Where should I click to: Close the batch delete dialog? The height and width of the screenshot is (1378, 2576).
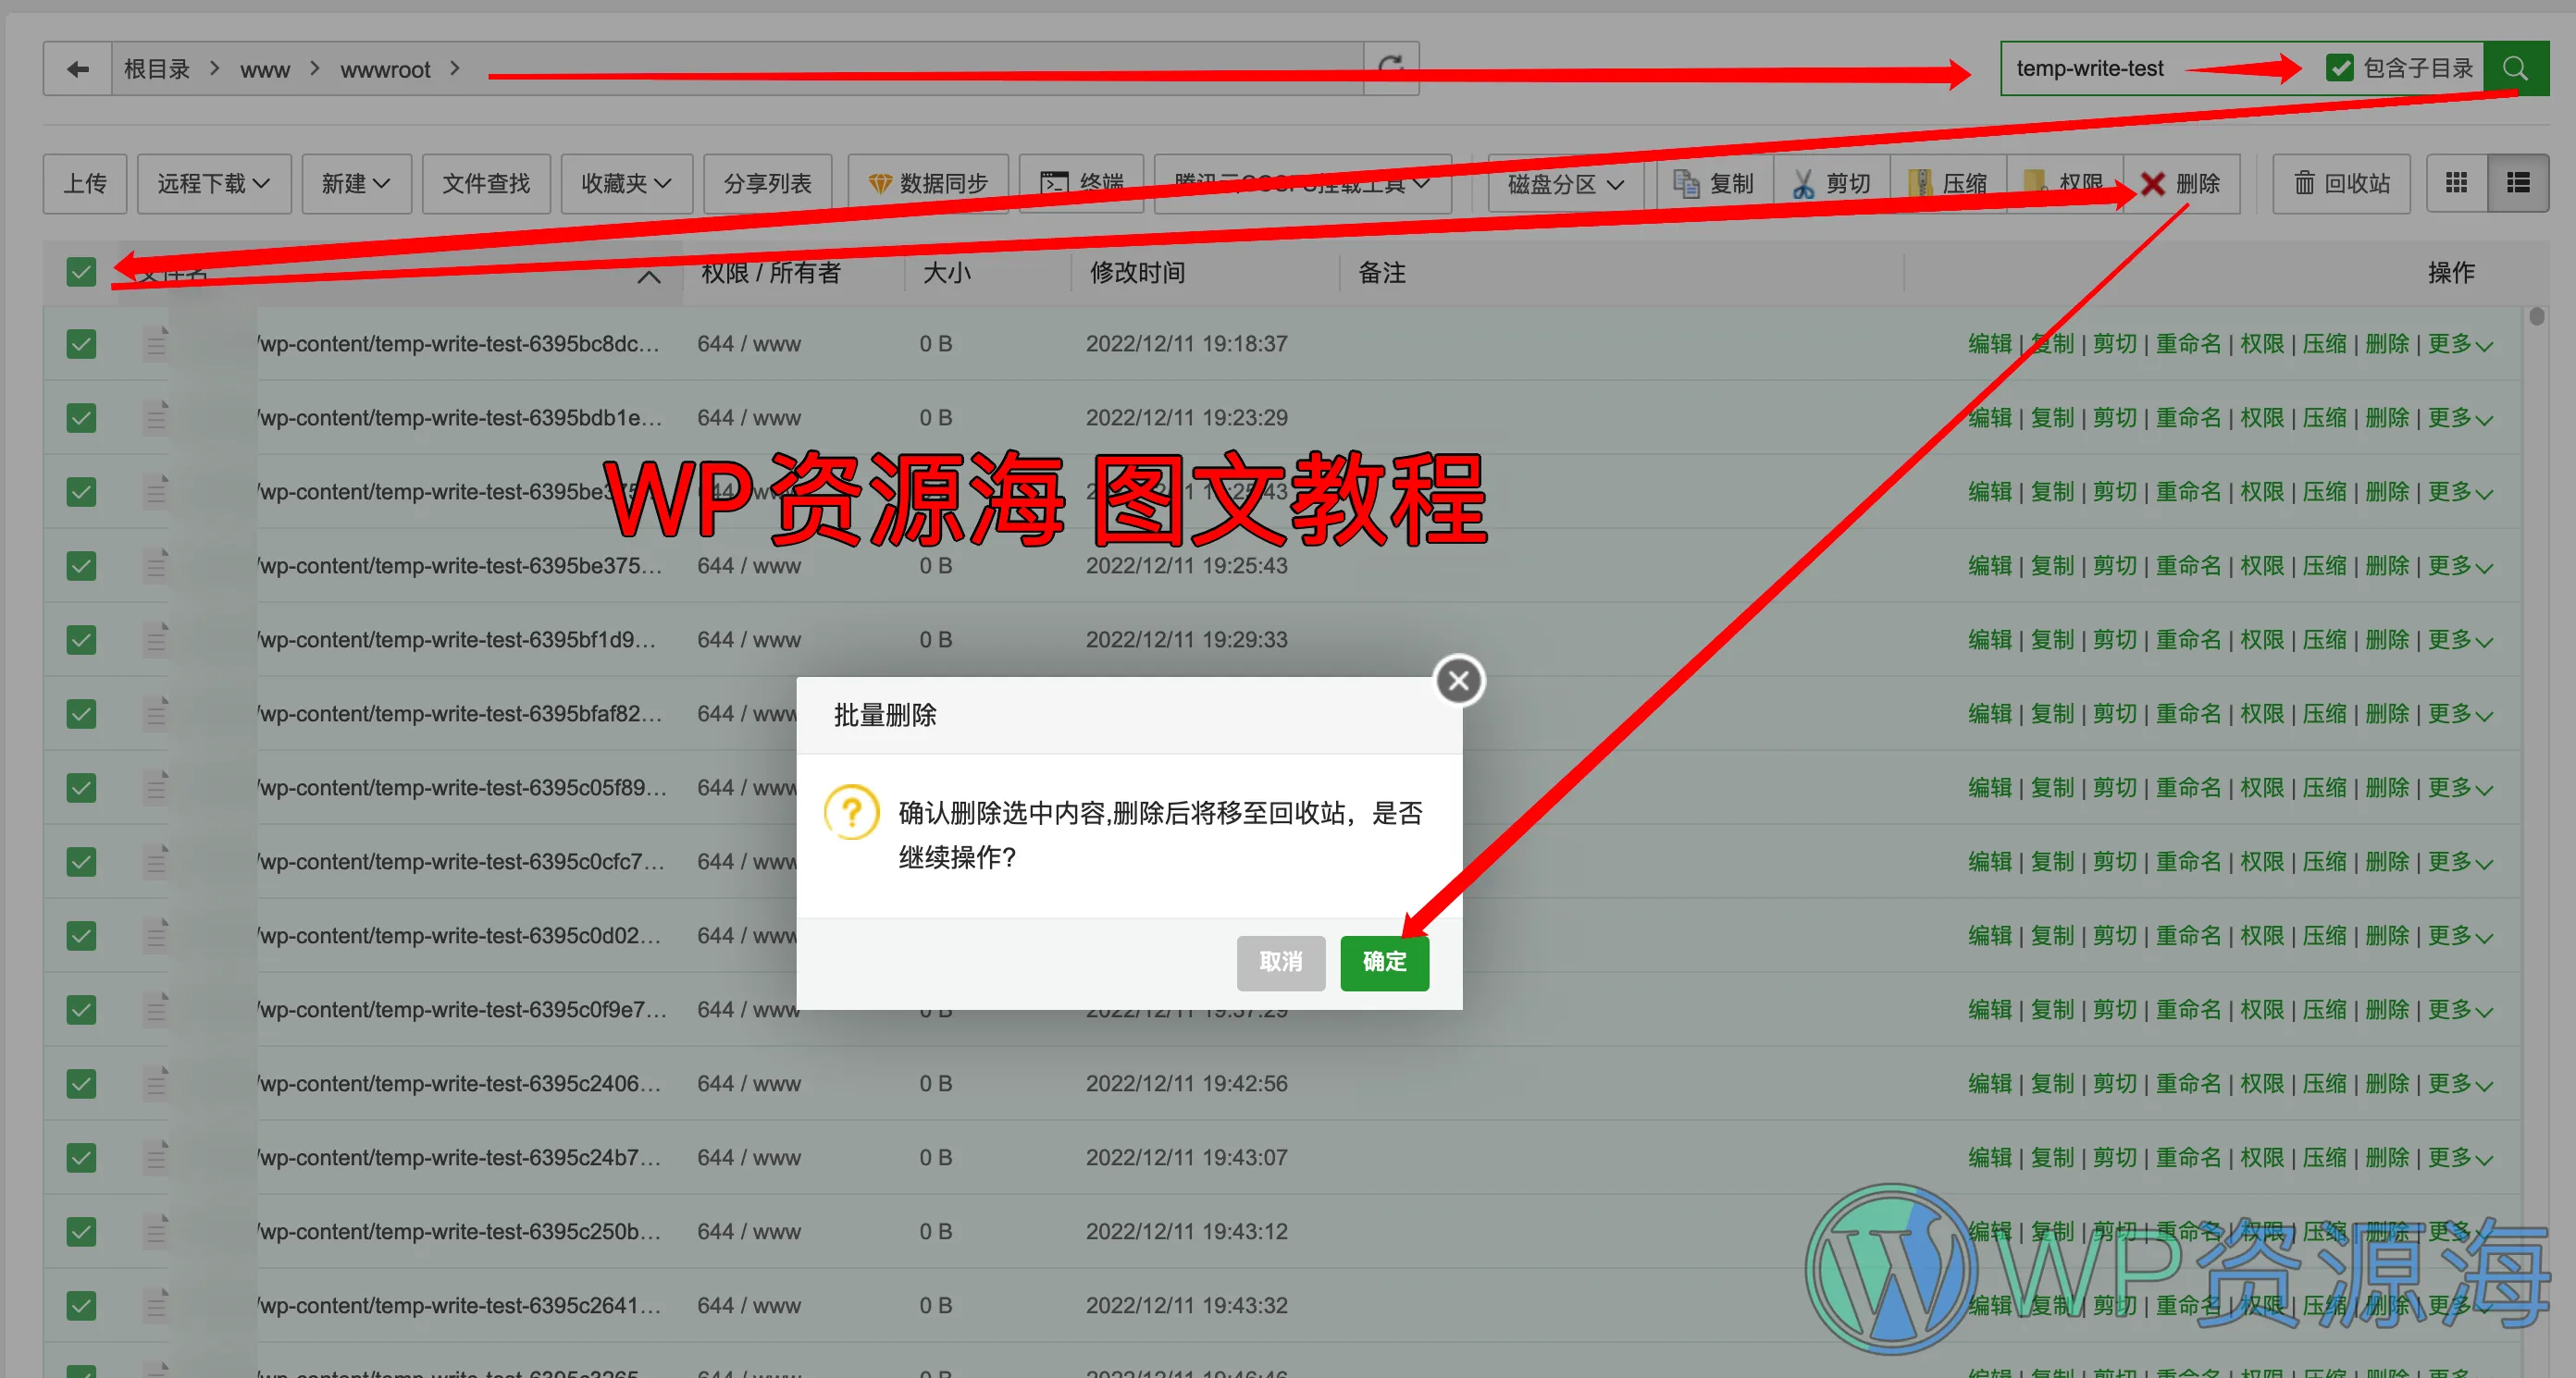click(x=1458, y=681)
